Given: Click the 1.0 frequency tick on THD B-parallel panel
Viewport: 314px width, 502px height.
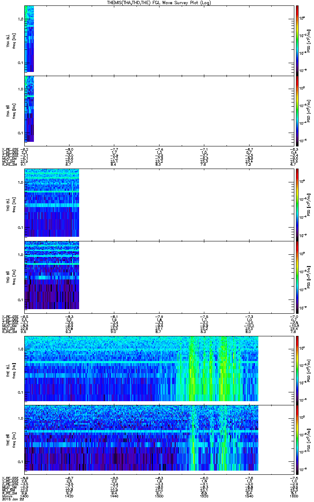Looking at the screenshot, I should [x=21, y=255].
